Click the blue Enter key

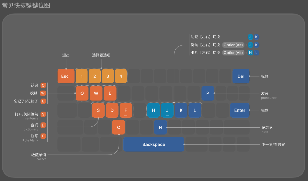(240, 110)
